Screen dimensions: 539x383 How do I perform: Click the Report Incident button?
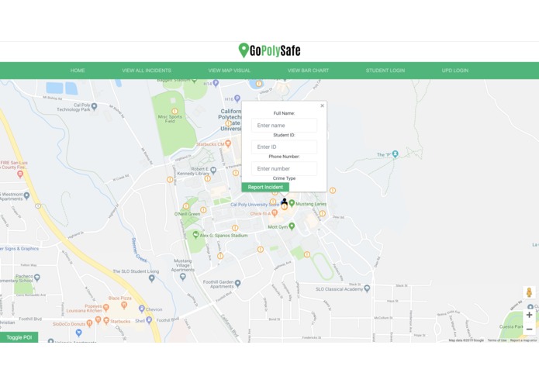click(x=265, y=187)
